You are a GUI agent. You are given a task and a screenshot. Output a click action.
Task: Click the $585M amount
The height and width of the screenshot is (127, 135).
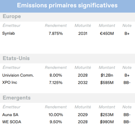pyautogui.click(x=107, y=83)
